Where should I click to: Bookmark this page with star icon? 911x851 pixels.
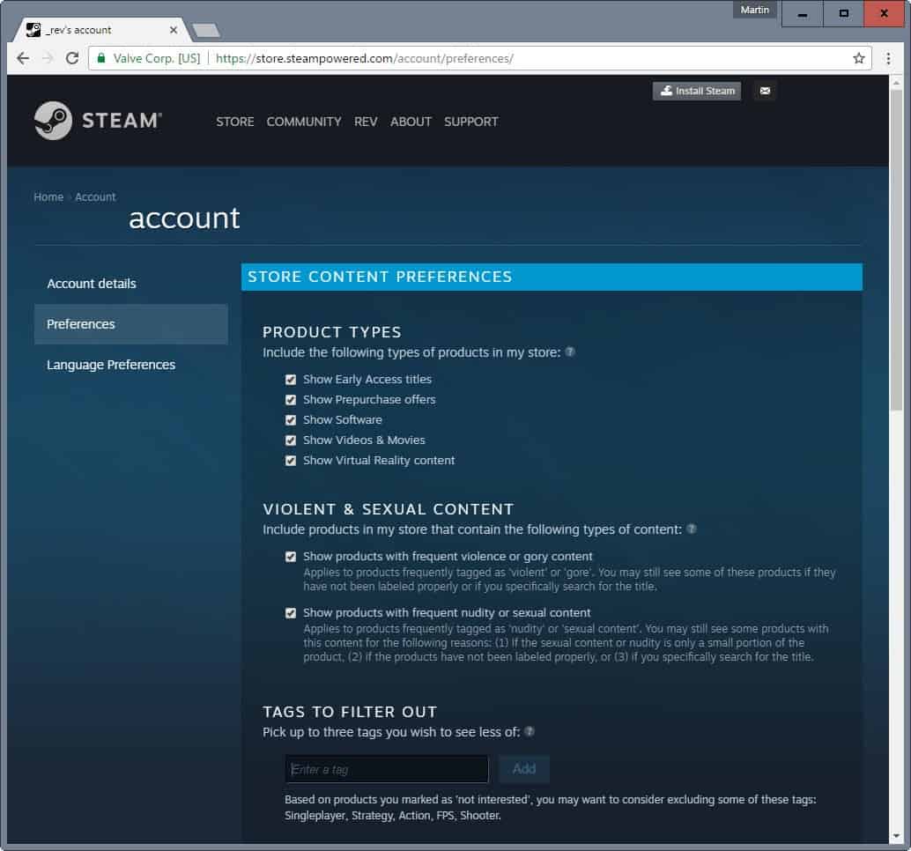(859, 58)
